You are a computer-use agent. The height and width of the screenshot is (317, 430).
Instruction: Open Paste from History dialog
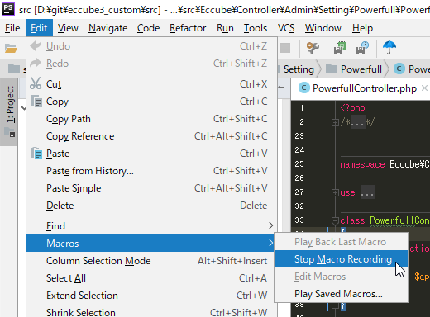pos(151,171)
